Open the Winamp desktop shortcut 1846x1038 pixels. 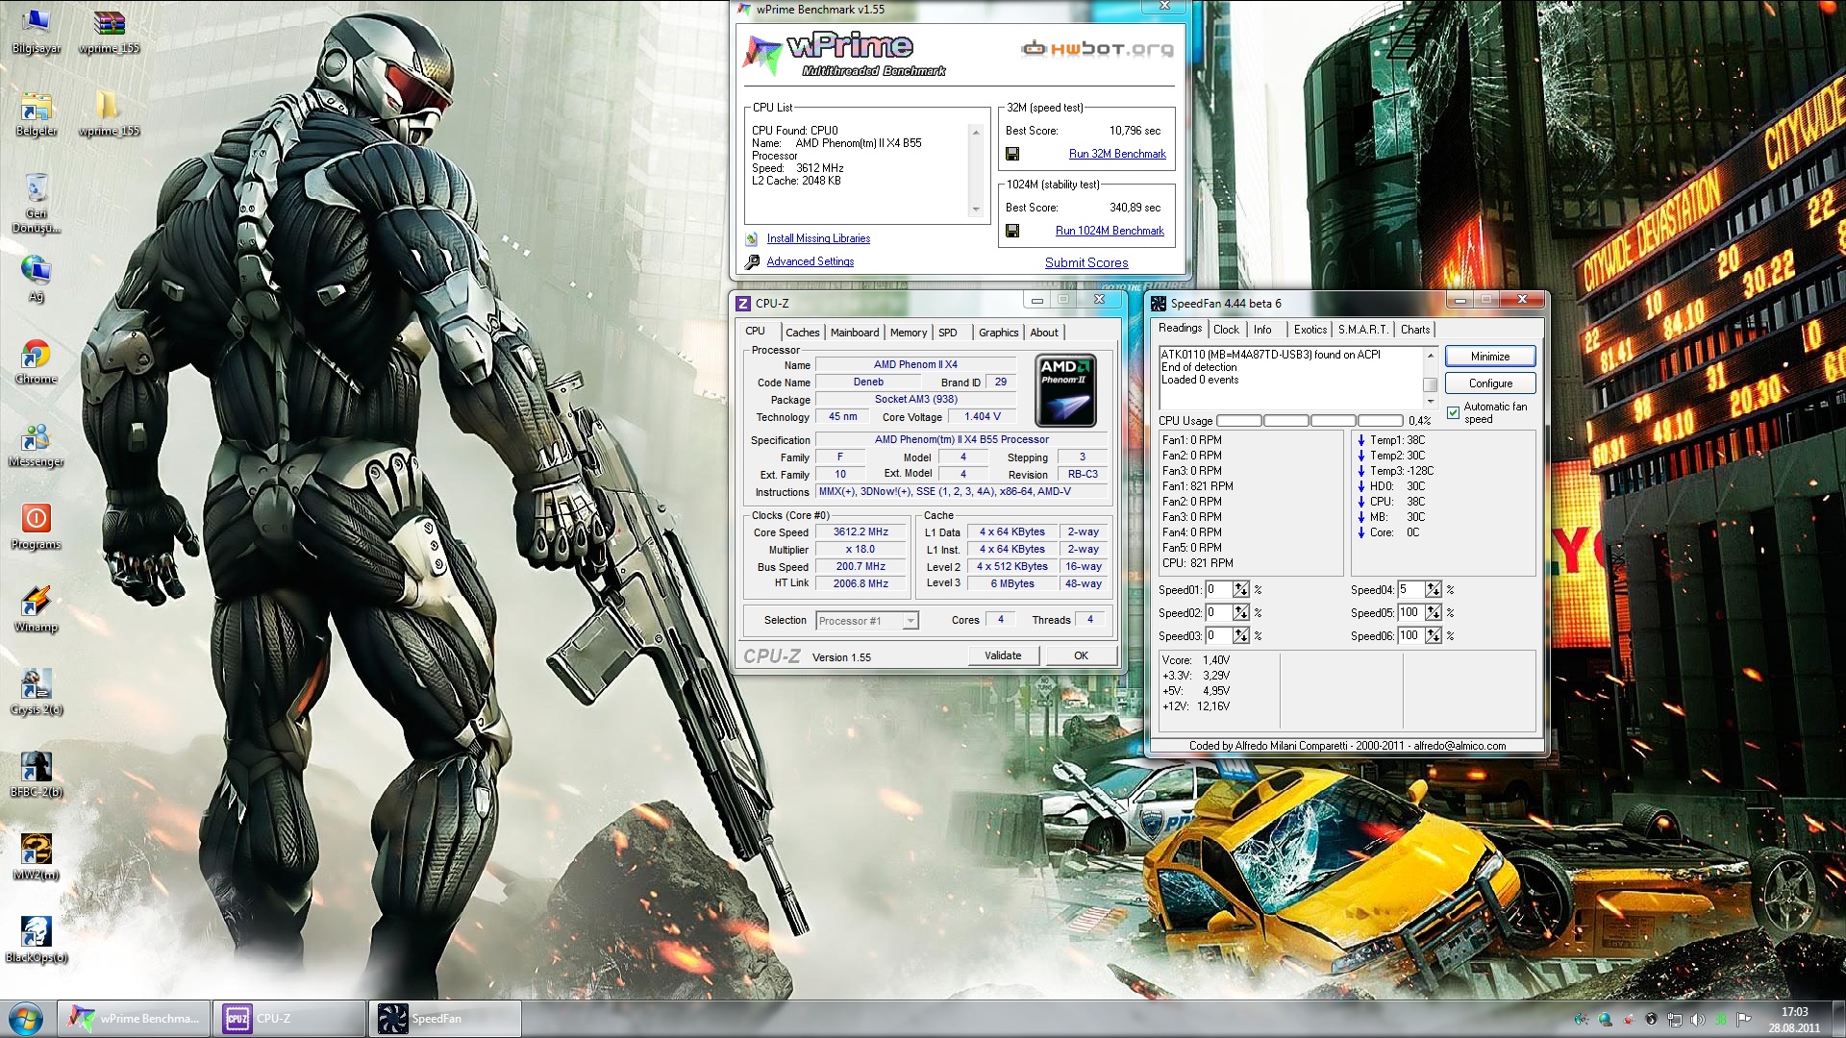(x=36, y=602)
